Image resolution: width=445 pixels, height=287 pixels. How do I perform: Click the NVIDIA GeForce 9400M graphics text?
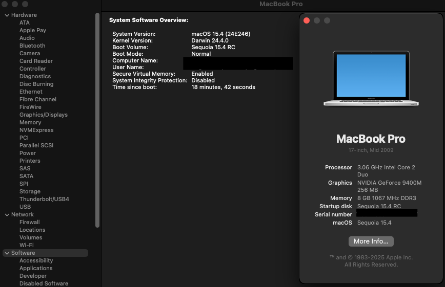pyautogui.click(x=389, y=186)
